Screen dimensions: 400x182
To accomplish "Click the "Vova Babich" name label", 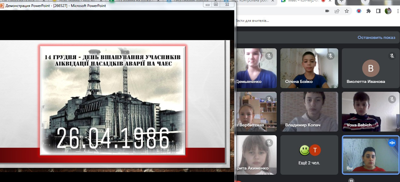I will 359,125.
